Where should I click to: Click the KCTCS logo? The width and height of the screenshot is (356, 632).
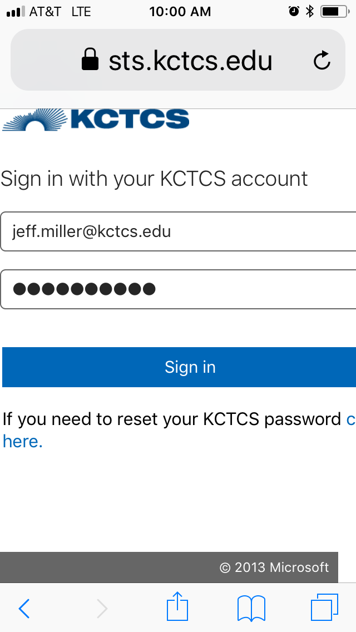(x=95, y=119)
